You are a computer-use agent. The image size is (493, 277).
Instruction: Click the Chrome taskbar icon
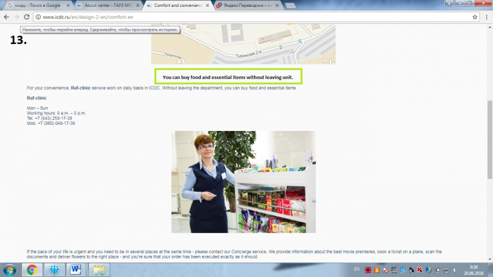coord(31,270)
